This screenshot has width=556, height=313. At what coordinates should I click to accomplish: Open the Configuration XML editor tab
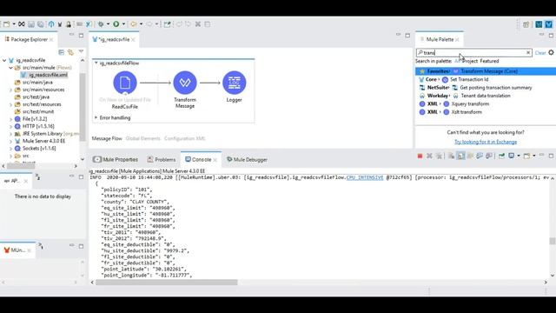pos(185,138)
